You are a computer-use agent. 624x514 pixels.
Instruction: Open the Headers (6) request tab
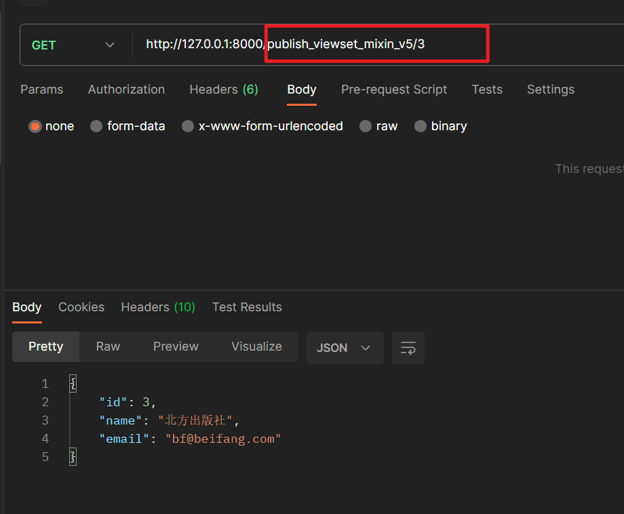click(x=223, y=89)
